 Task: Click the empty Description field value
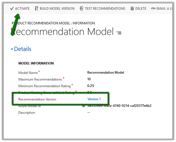click(89, 113)
